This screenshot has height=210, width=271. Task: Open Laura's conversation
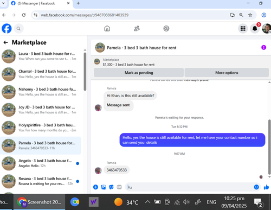[x=41, y=56]
